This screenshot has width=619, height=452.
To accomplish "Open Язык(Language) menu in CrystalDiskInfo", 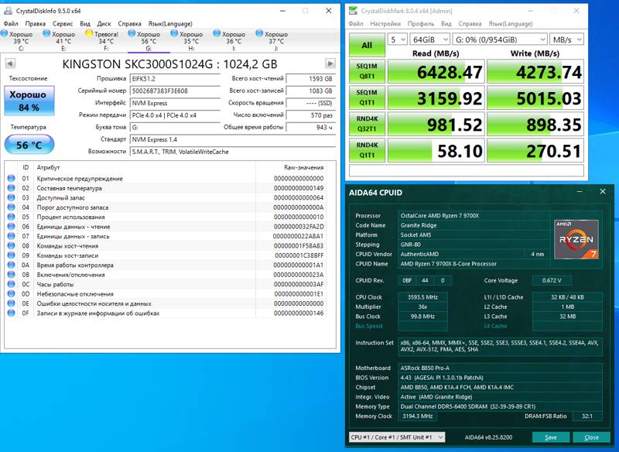I will pos(170,24).
